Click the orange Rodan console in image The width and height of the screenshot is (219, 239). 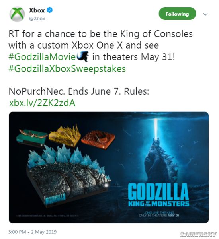[98, 139]
